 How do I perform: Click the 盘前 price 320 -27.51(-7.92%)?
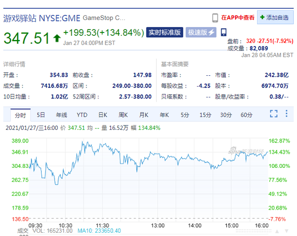(x=269, y=41)
